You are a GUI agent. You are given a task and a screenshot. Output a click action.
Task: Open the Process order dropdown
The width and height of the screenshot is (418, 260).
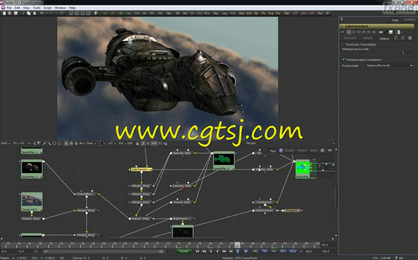click(x=389, y=66)
